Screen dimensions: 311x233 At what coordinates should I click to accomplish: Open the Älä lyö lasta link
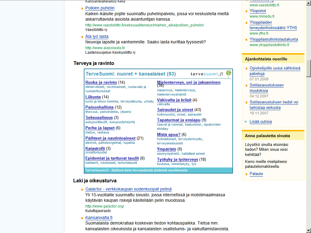tap(97, 37)
